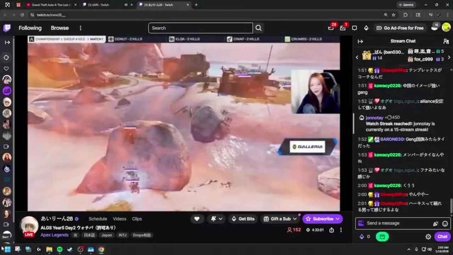453x255 pixels.
Task: Open the Following page
Action: (30, 28)
